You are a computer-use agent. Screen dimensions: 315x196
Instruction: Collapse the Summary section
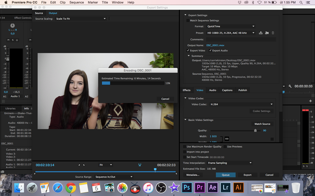(x=189, y=56)
